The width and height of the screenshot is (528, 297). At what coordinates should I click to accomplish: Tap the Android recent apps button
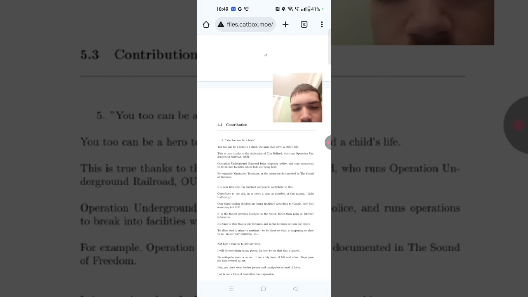[231, 289]
